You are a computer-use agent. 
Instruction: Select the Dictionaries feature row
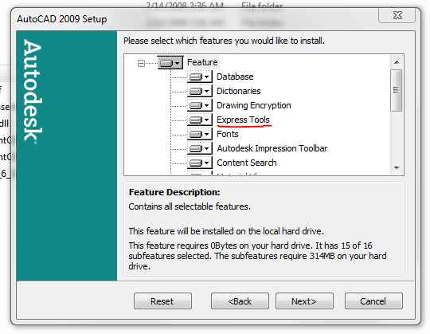[239, 91]
